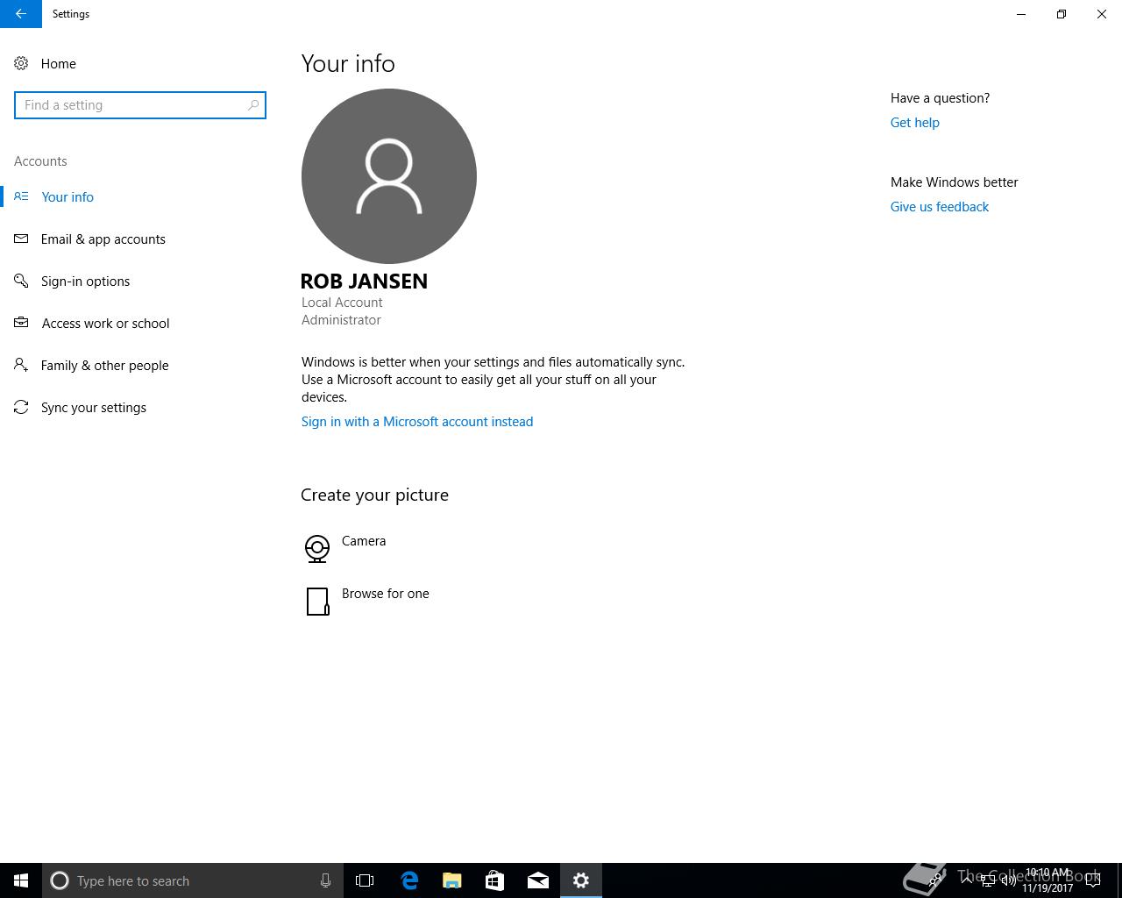
Task: Click the Browse for one file icon
Action: click(x=317, y=601)
